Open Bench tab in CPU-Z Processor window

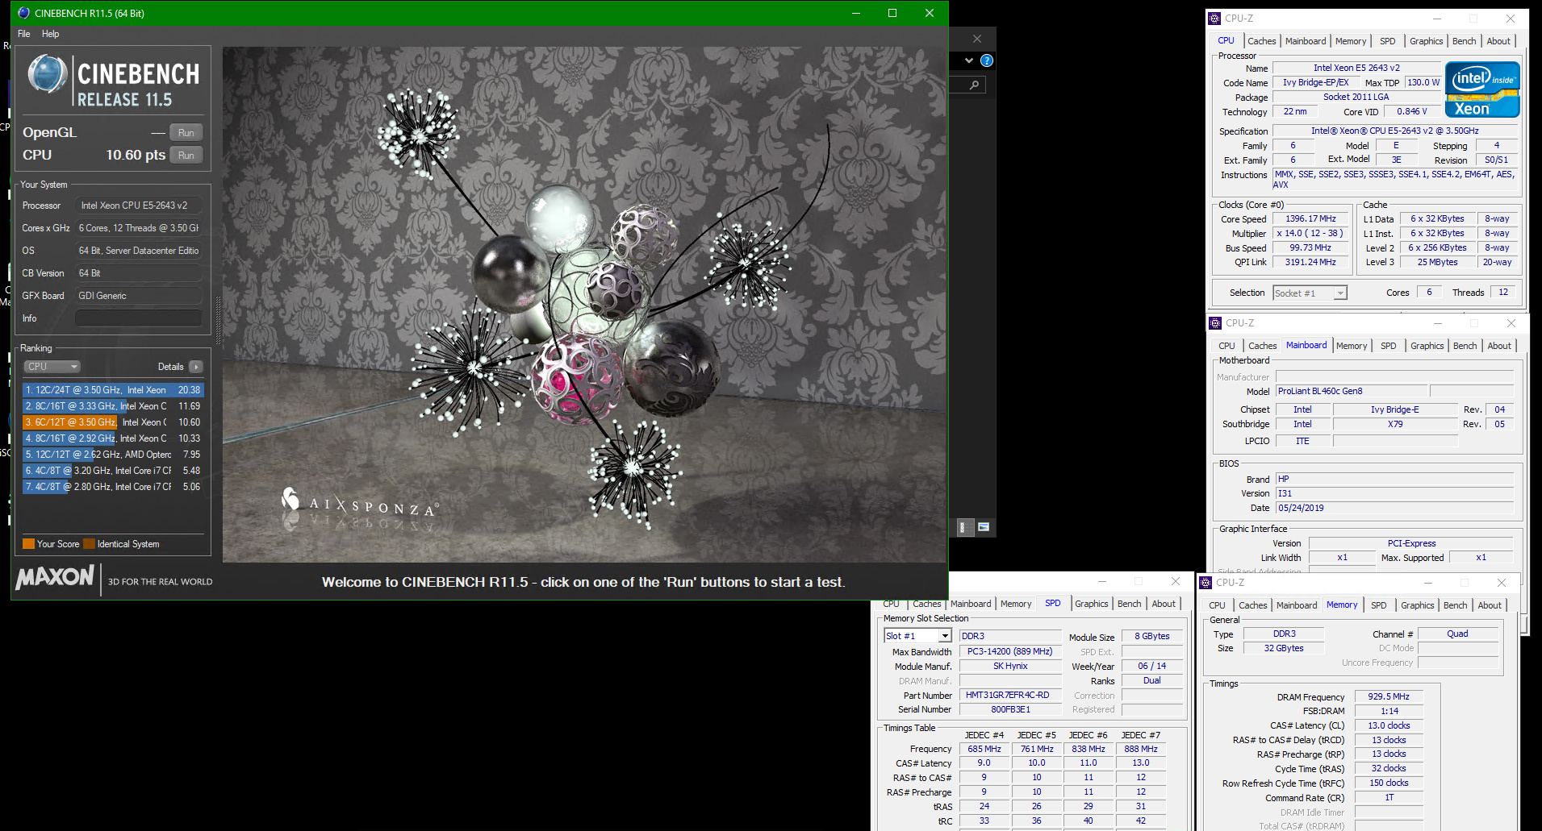[x=1464, y=41]
